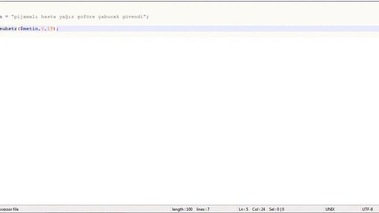Click the $metin variable inside substr
This screenshot has width=379, height=213.
click(29, 29)
